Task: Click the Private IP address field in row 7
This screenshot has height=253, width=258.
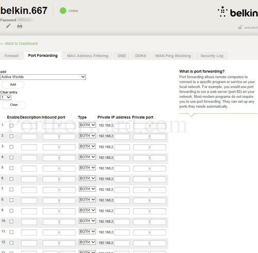Action: pyautogui.click(x=122, y=190)
